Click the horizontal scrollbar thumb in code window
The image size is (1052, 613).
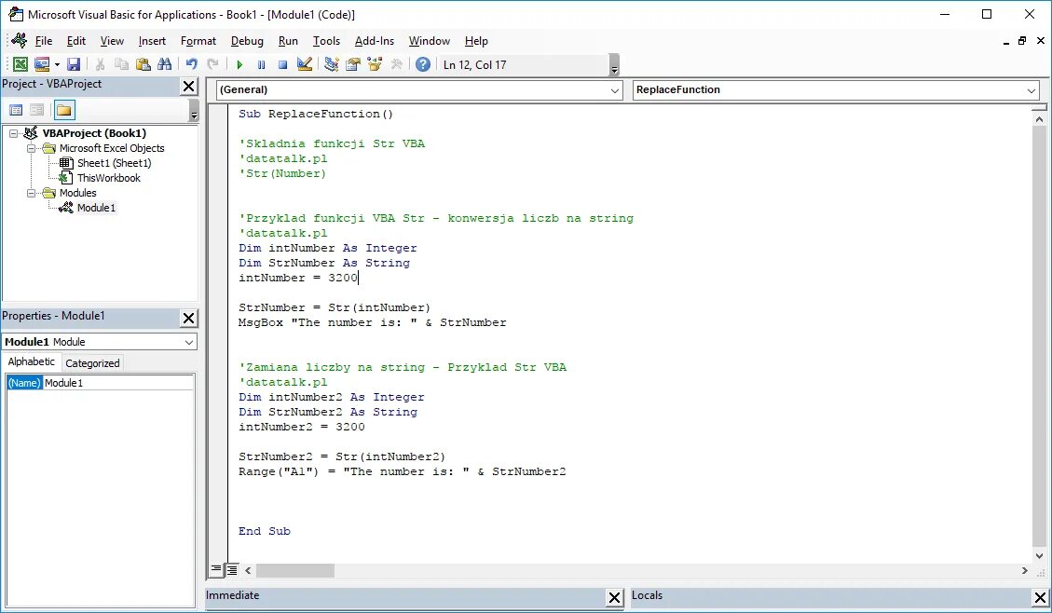pos(295,570)
